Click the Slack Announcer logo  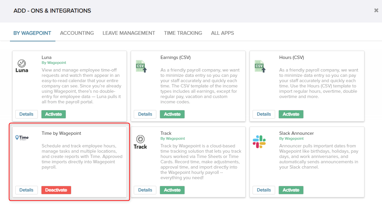coord(260,141)
